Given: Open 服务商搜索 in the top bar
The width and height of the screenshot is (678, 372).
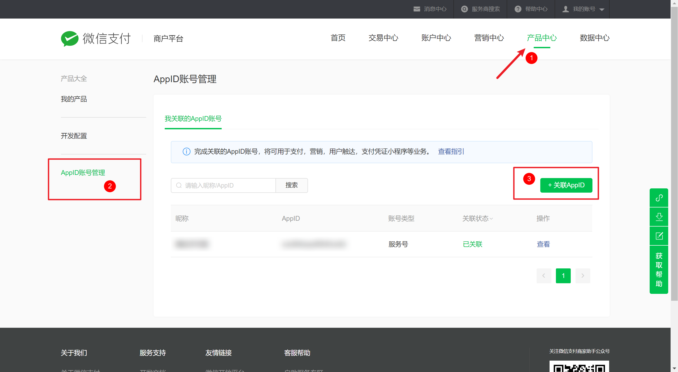Looking at the screenshot, I should 486,9.
